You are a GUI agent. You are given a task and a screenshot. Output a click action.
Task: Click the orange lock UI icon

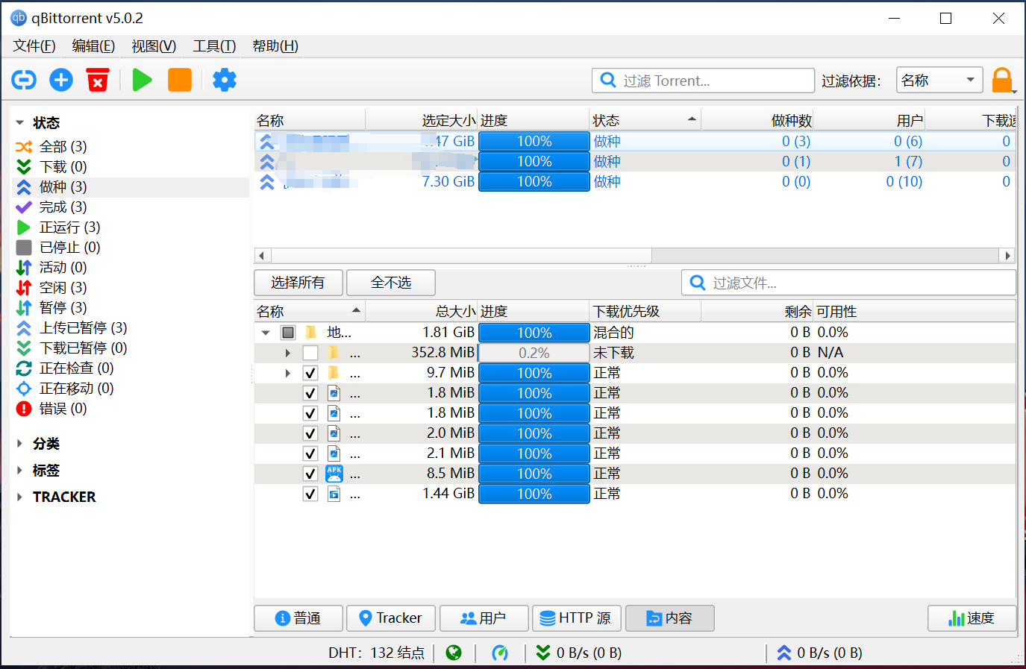tap(1002, 80)
